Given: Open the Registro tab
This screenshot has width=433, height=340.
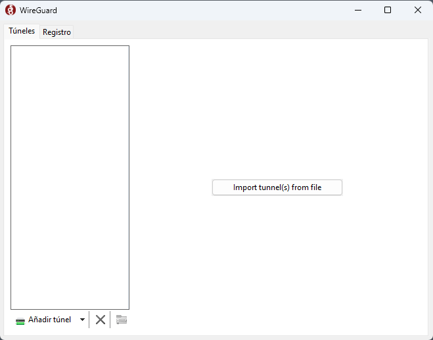Looking at the screenshot, I should click(x=57, y=32).
